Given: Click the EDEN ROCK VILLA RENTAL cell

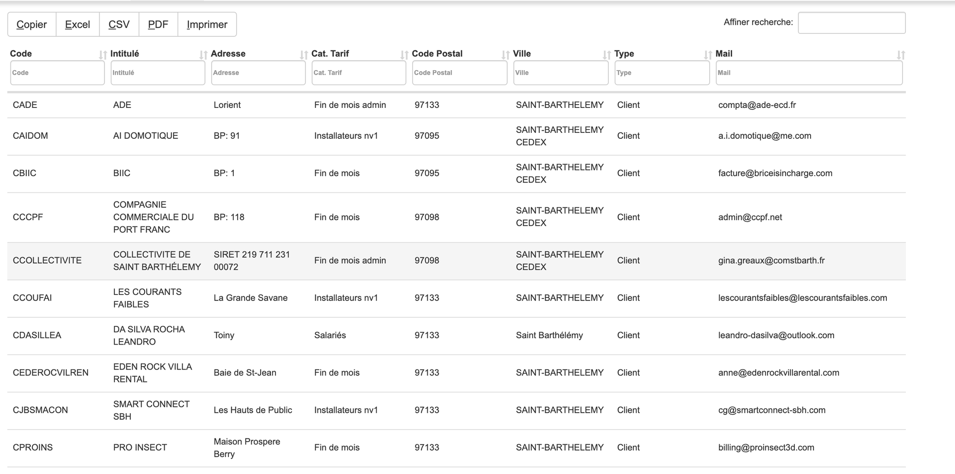Looking at the screenshot, I should coord(153,373).
